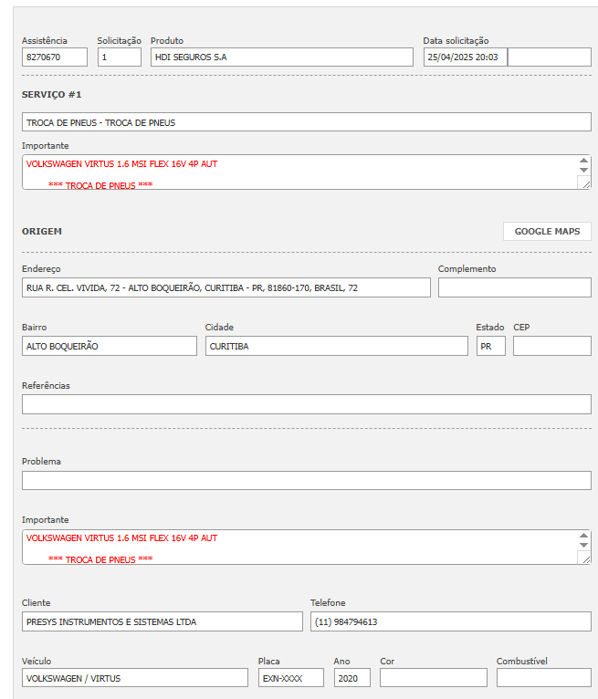The height and width of the screenshot is (699, 598).
Task: Click the TROCA DE PNEUS service field
Action: tap(306, 122)
